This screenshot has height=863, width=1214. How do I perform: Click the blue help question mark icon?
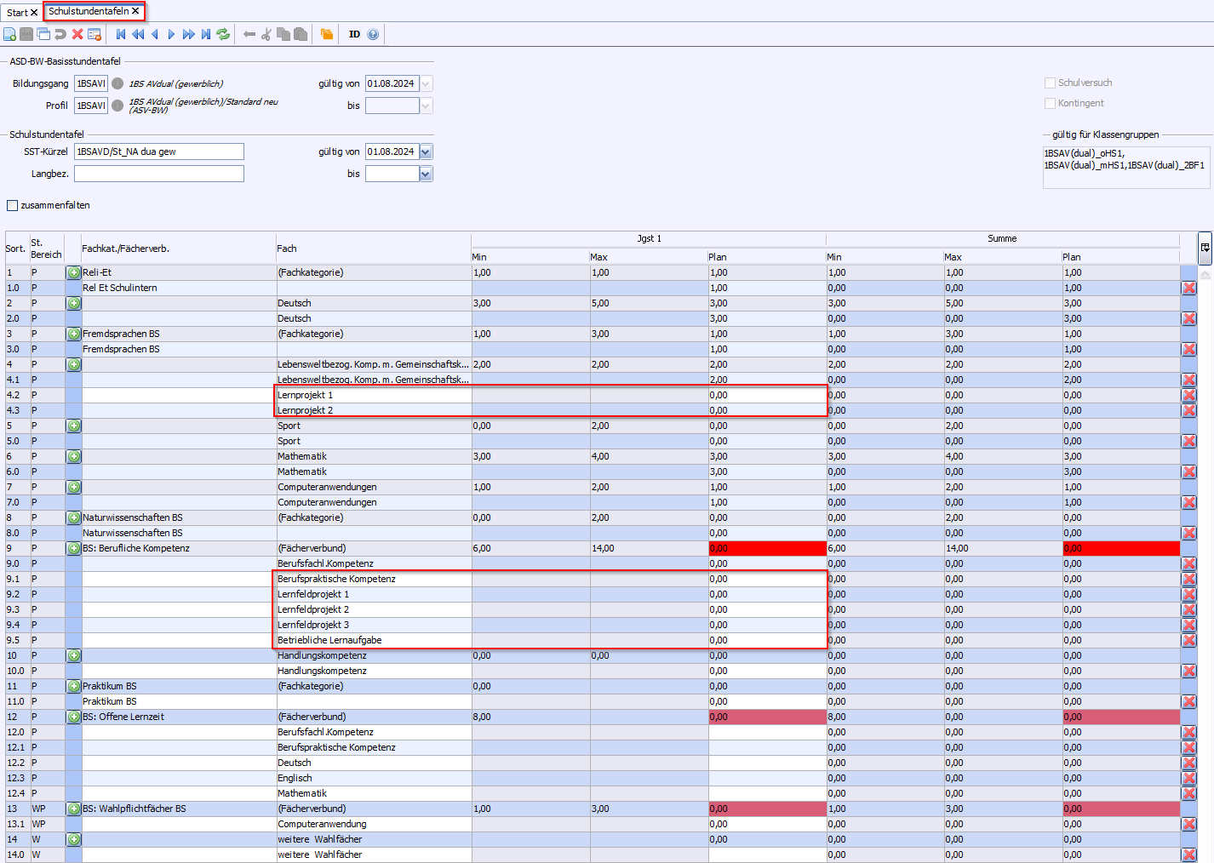click(373, 34)
